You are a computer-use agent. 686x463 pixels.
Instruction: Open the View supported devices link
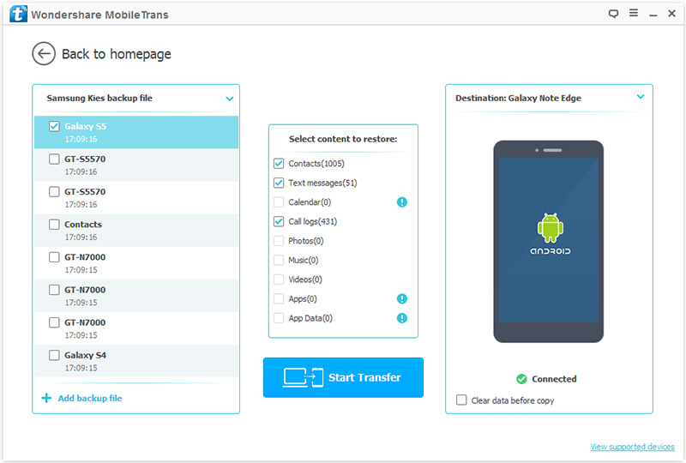pos(632,448)
